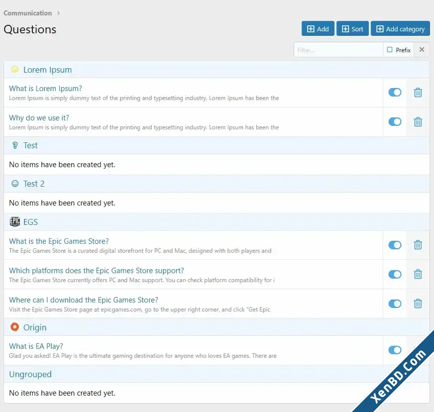Open the EGS category
The height and width of the screenshot is (412, 434).
pos(30,222)
